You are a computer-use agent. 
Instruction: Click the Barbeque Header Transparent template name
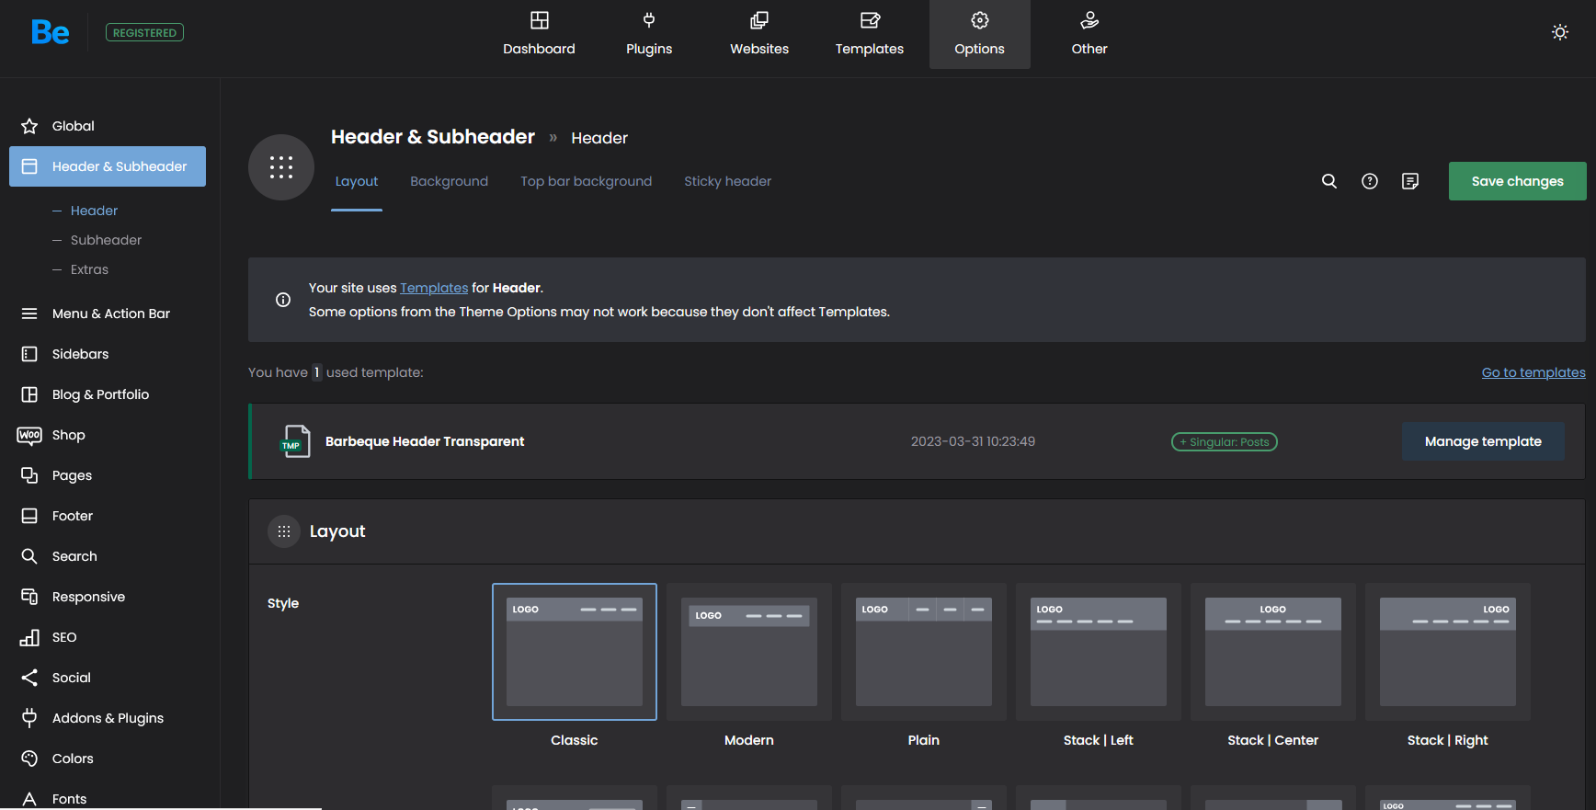[x=425, y=441]
